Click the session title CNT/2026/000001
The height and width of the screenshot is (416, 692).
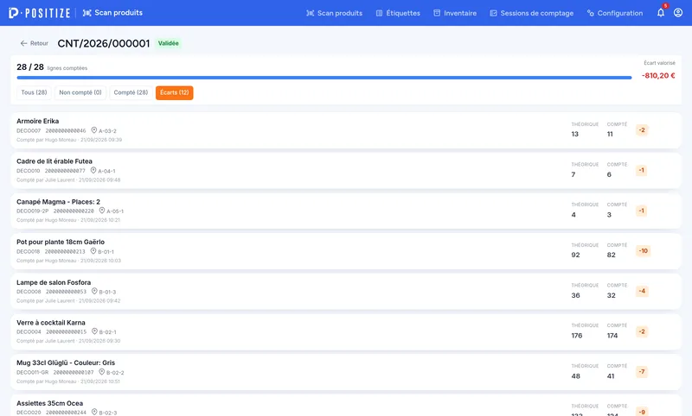(104, 43)
